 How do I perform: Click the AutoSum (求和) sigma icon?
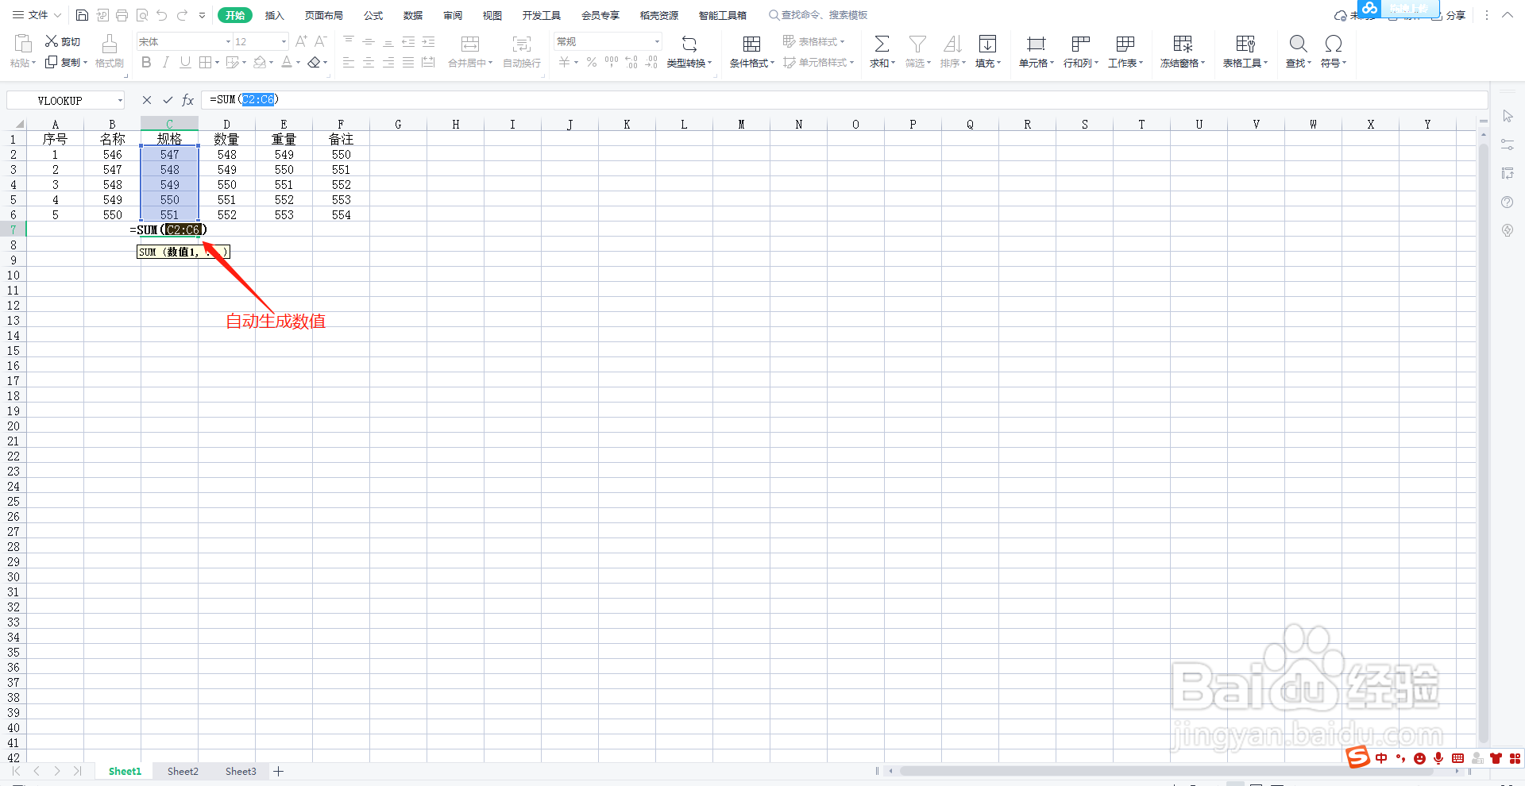(x=882, y=44)
